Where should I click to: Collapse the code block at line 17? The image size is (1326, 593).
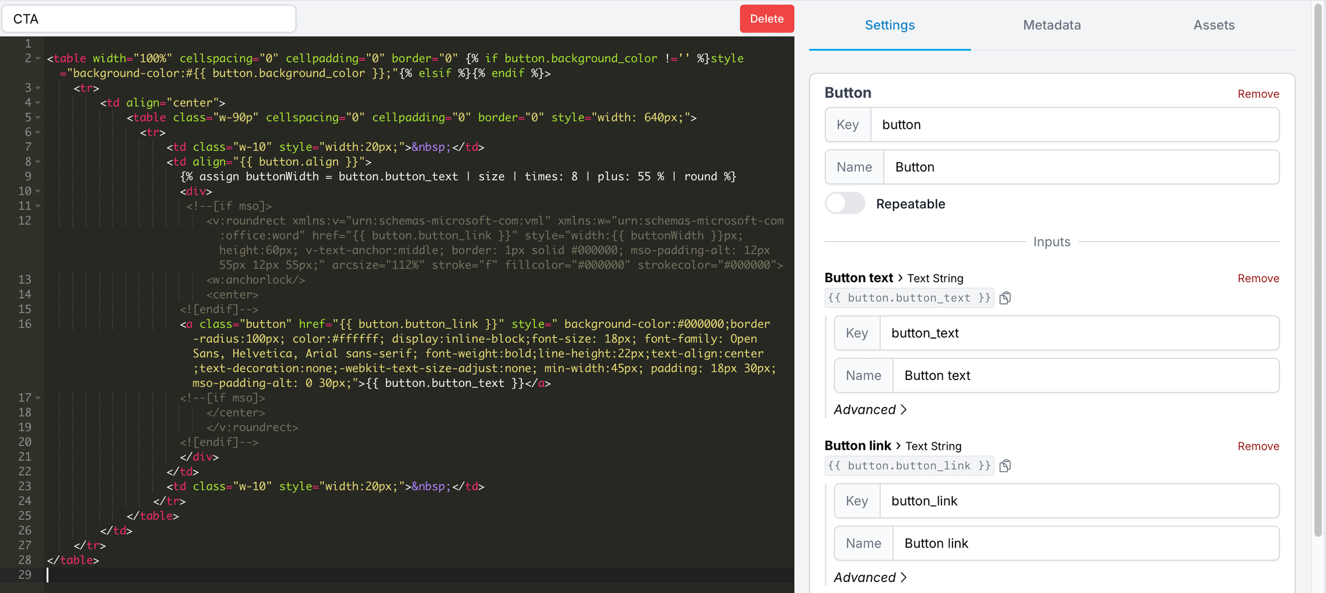coord(37,397)
